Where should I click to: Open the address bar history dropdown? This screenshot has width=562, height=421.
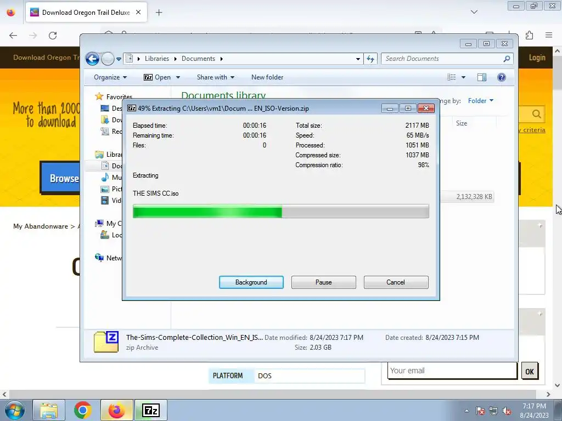click(358, 59)
